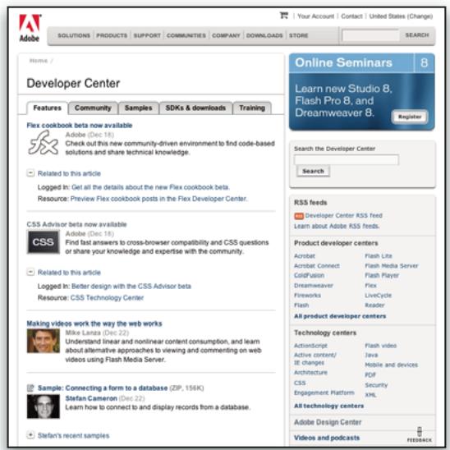This screenshot has height=450, width=450.
Task: Open Learn about Adobe RSS feeds
Action: (337, 226)
